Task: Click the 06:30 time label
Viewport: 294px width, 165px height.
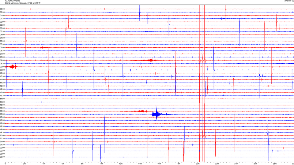Action: (2, 51)
